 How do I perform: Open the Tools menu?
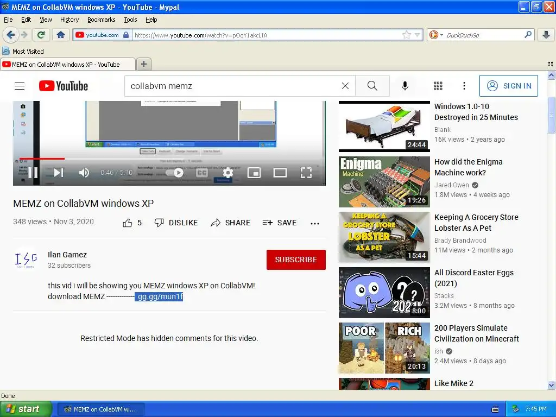click(130, 20)
